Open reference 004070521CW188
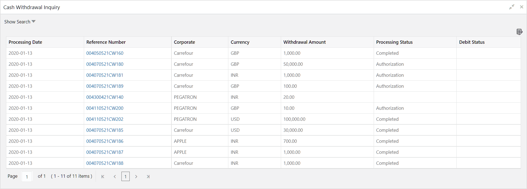The image size is (527, 189). [x=105, y=163]
